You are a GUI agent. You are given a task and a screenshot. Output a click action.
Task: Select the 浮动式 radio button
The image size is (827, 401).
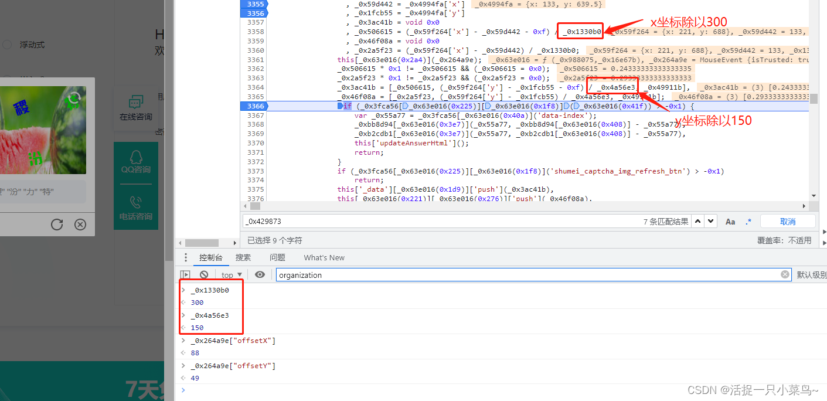tap(7, 45)
